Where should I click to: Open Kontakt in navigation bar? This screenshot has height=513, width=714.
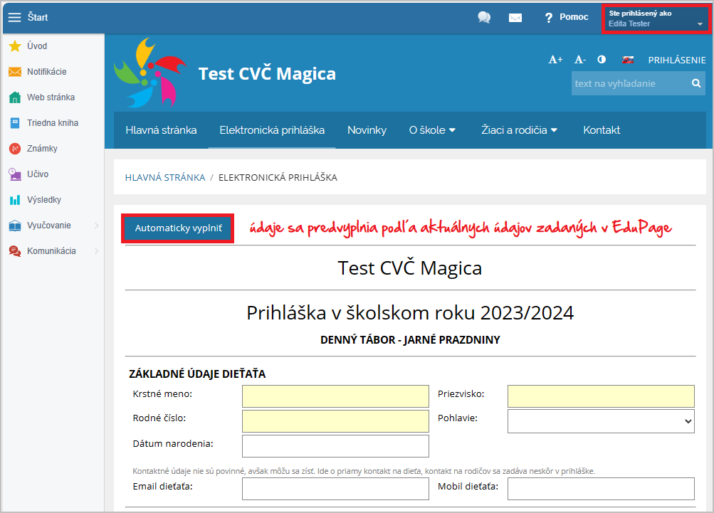602,130
